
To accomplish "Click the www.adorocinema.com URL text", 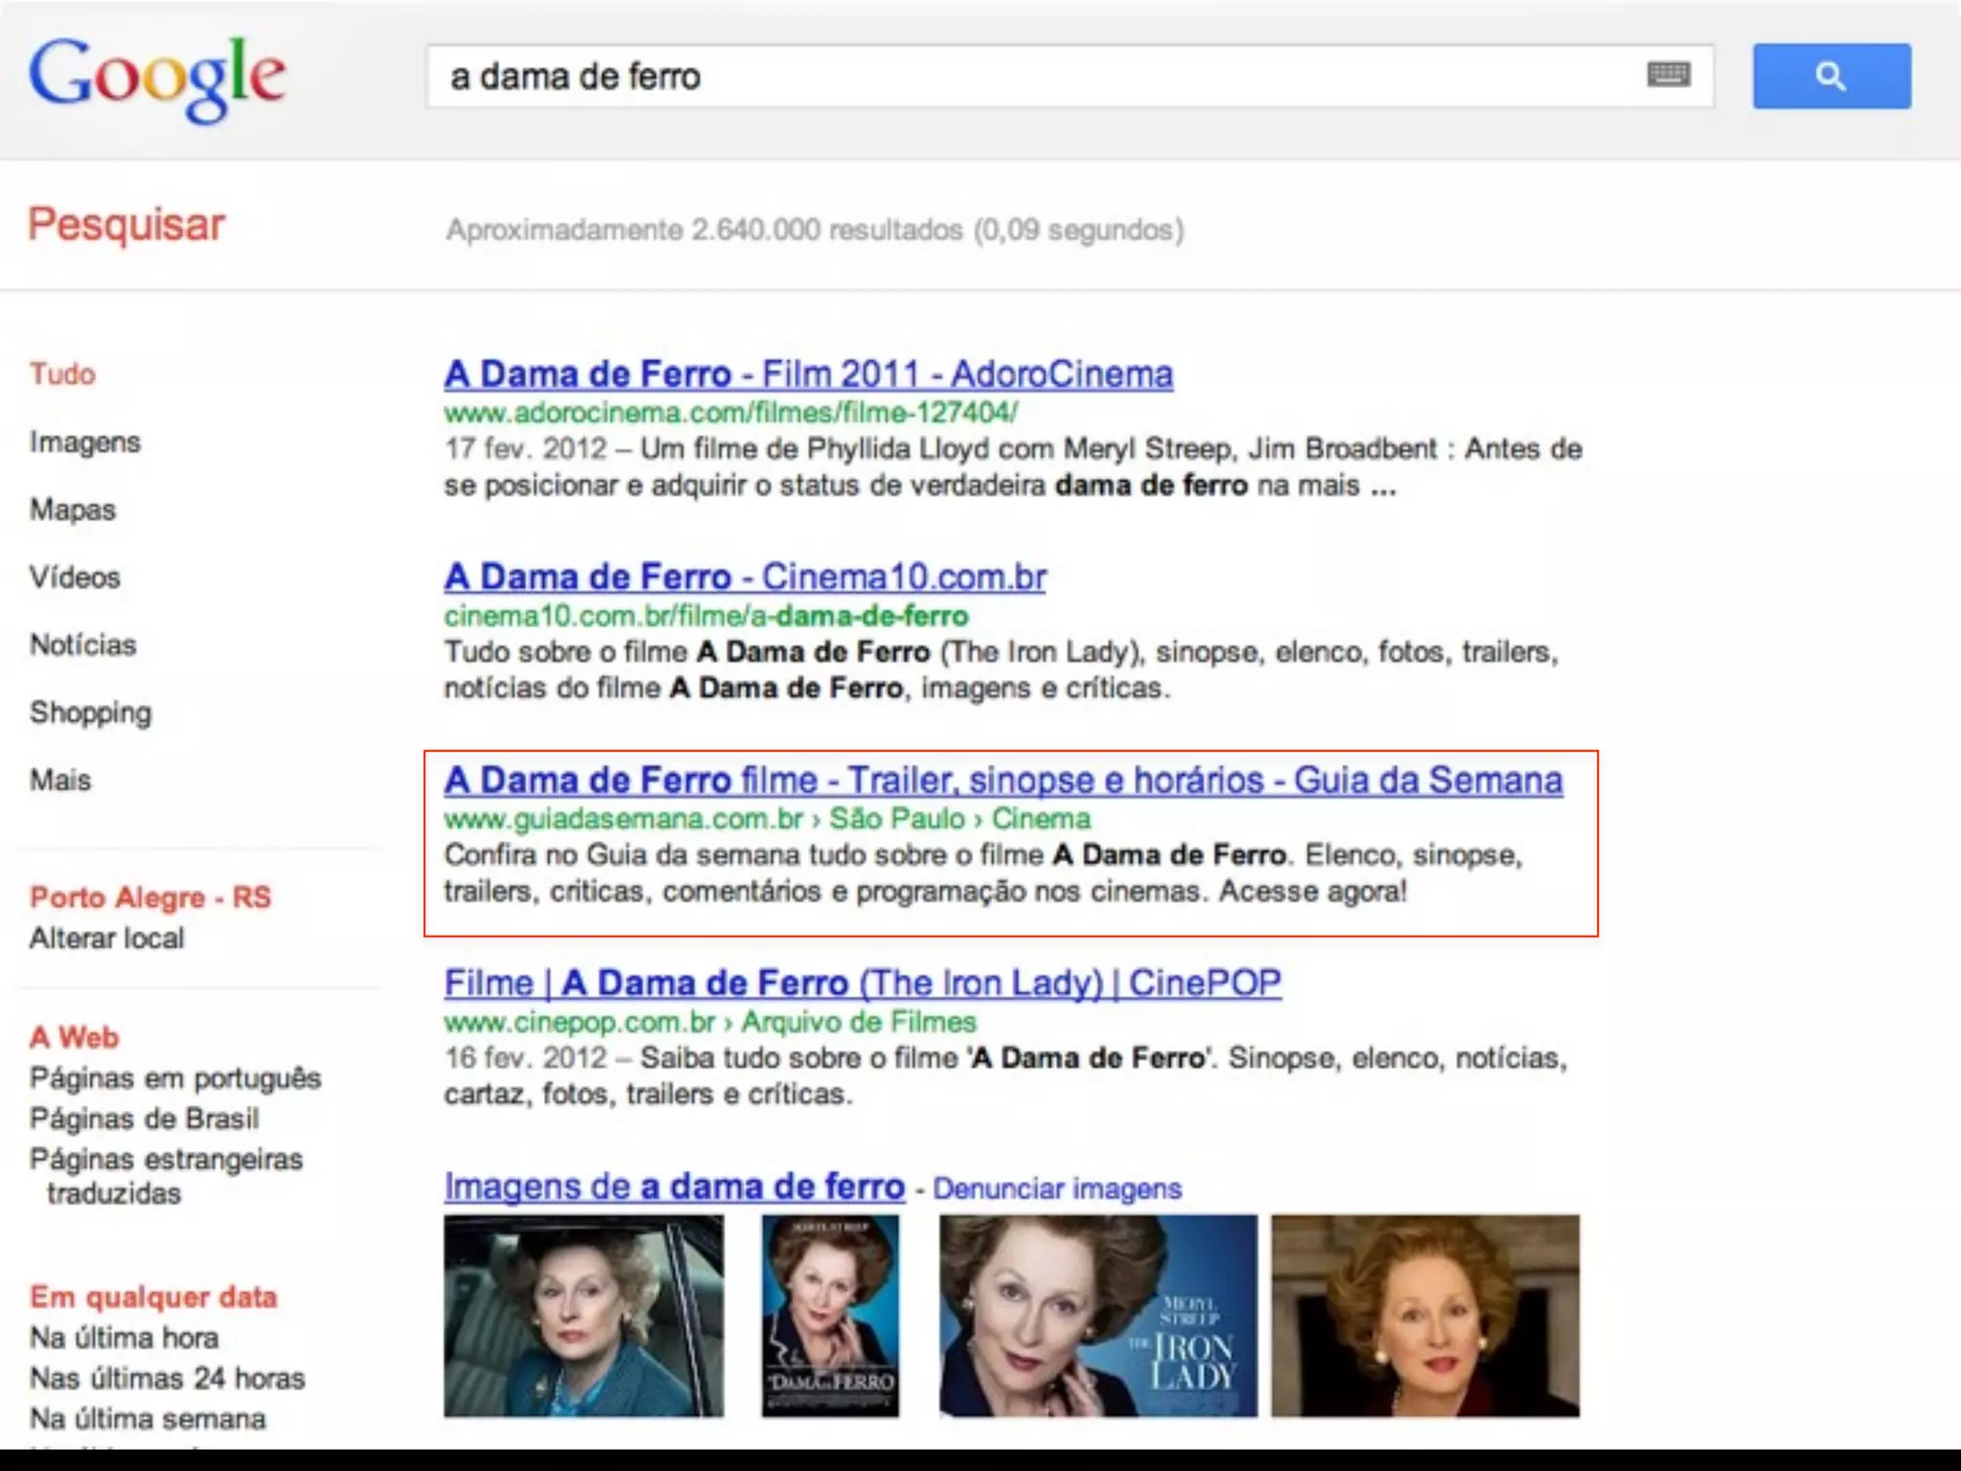I will (731, 413).
